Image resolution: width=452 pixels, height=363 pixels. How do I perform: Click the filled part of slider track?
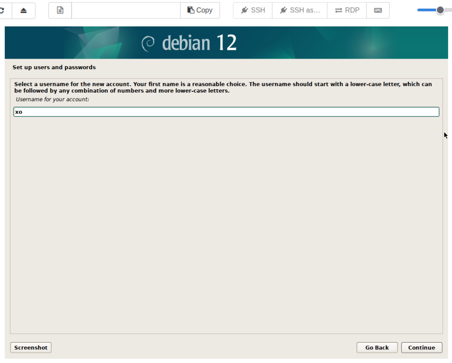426,10
